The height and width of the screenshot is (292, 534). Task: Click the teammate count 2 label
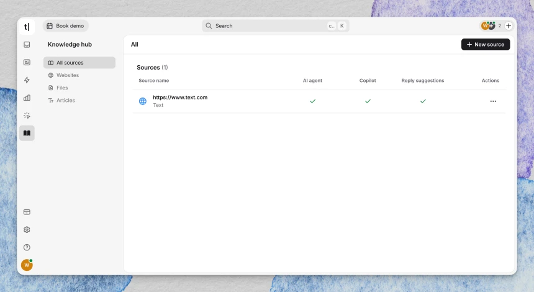[500, 25]
